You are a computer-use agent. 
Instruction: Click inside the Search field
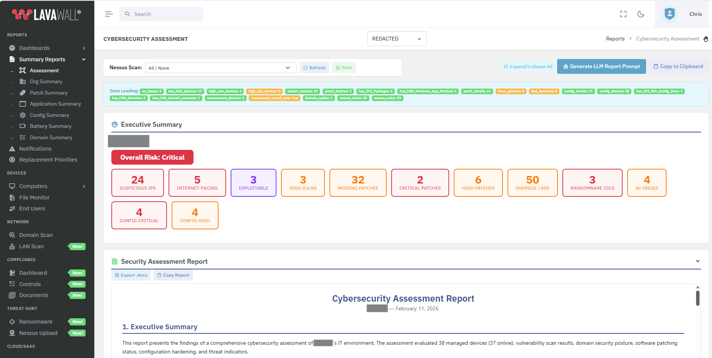[162, 14]
